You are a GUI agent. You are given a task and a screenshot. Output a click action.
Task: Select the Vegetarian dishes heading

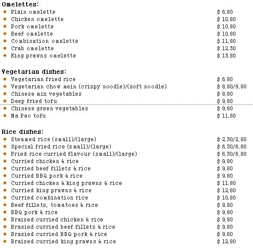coord(34,72)
